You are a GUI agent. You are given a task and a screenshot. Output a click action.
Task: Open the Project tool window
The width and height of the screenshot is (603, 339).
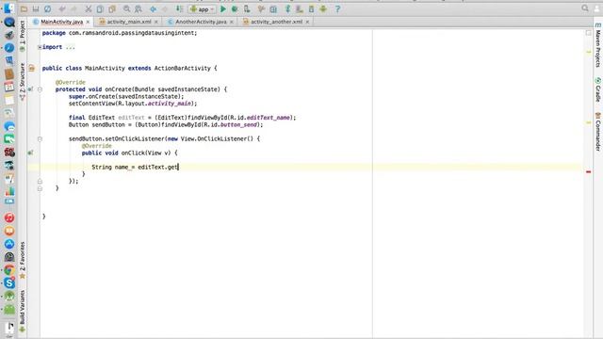[23, 35]
